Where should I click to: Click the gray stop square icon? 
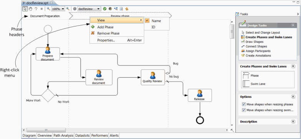[x=41, y=9]
